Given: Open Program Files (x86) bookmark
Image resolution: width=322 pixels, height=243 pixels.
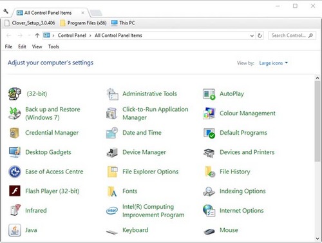Looking at the screenshot, I should pos(84,23).
